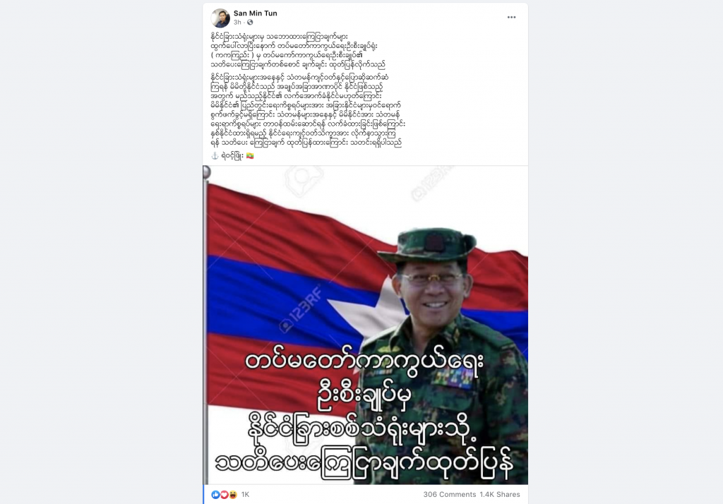Click the Like reaction icon

pyautogui.click(x=215, y=494)
